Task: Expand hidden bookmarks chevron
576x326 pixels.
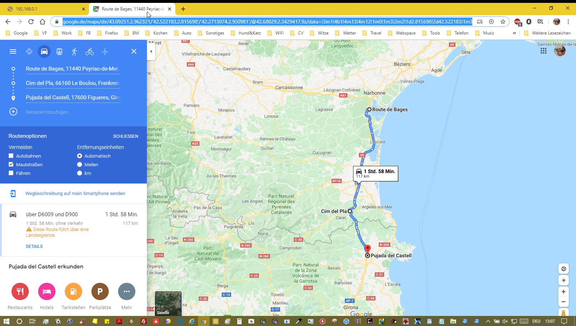Action: [514, 33]
